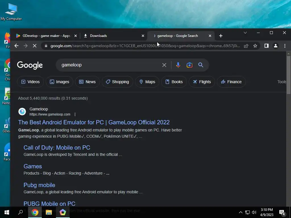Open My Computer desktop icon

click(11, 11)
